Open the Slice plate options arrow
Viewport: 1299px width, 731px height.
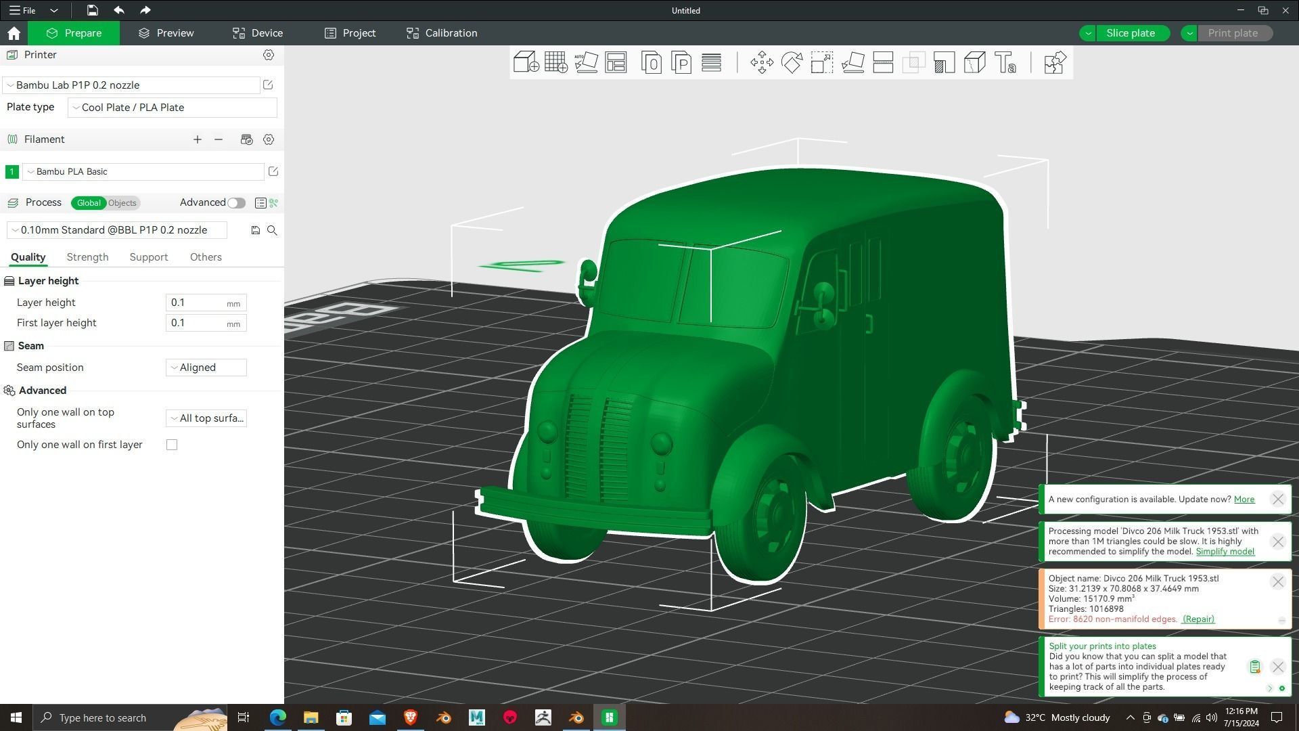tap(1088, 33)
